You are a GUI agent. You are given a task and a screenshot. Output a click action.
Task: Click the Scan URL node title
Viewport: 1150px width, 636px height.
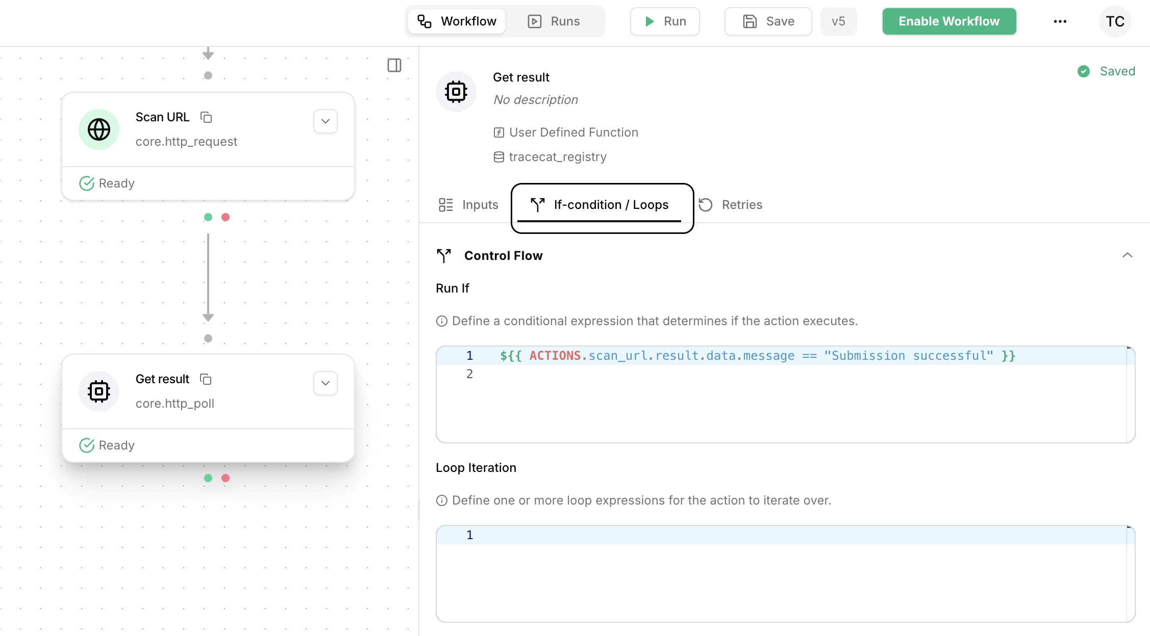click(162, 117)
